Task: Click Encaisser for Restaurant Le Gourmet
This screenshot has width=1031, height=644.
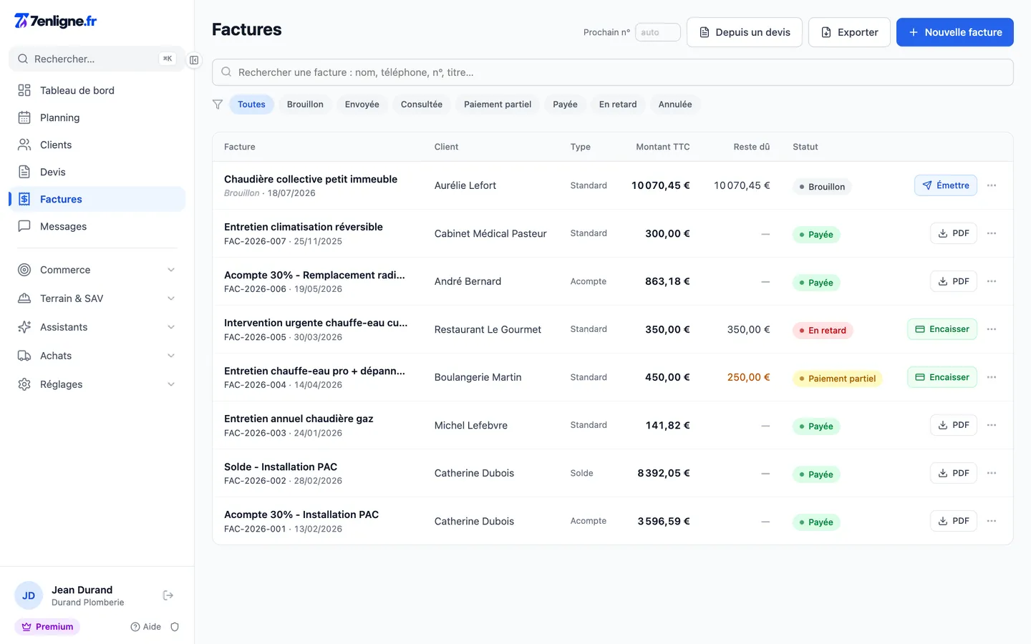Action: pyautogui.click(x=942, y=329)
